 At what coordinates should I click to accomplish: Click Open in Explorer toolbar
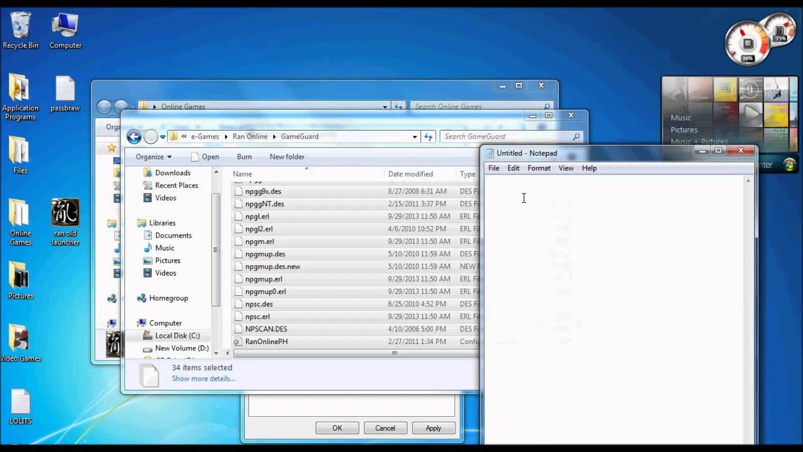(x=205, y=157)
